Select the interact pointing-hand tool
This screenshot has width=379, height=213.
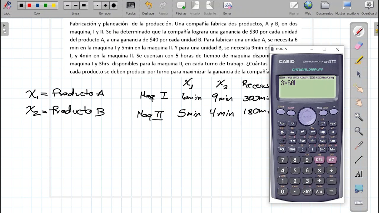[x=359, y=88]
